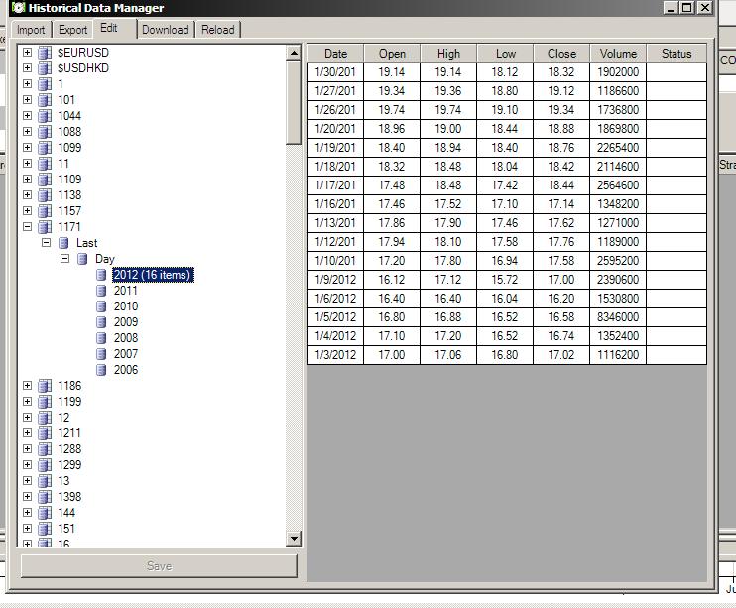Click the Status column header
Viewport: 736px width, 608px height.
pyautogui.click(x=676, y=54)
